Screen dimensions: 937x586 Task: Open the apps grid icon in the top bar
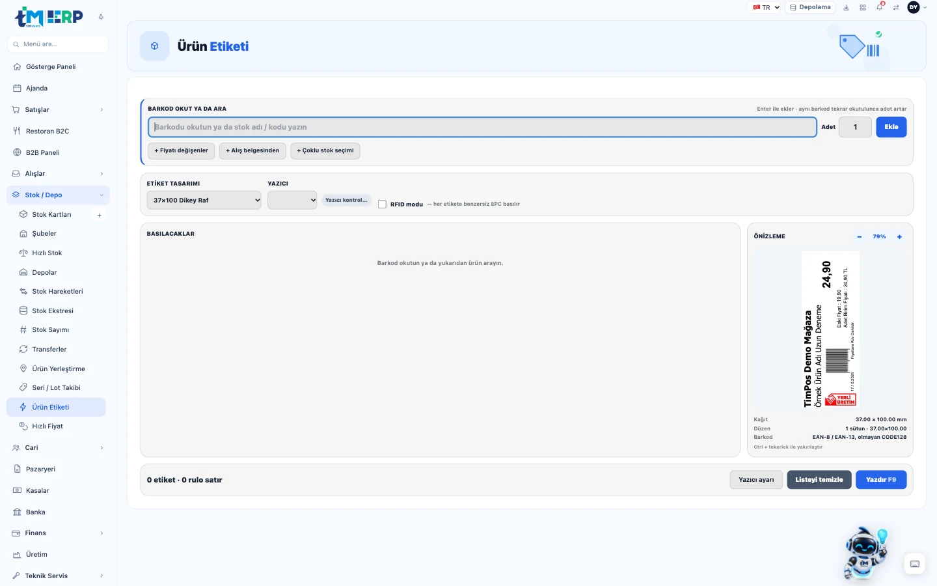863,8
